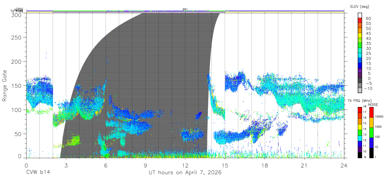The width and height of the screenshot is (387, 179).
Task: Click the x-axis tick label '9'
Action: pyautogui.click(x=145, y=166)
